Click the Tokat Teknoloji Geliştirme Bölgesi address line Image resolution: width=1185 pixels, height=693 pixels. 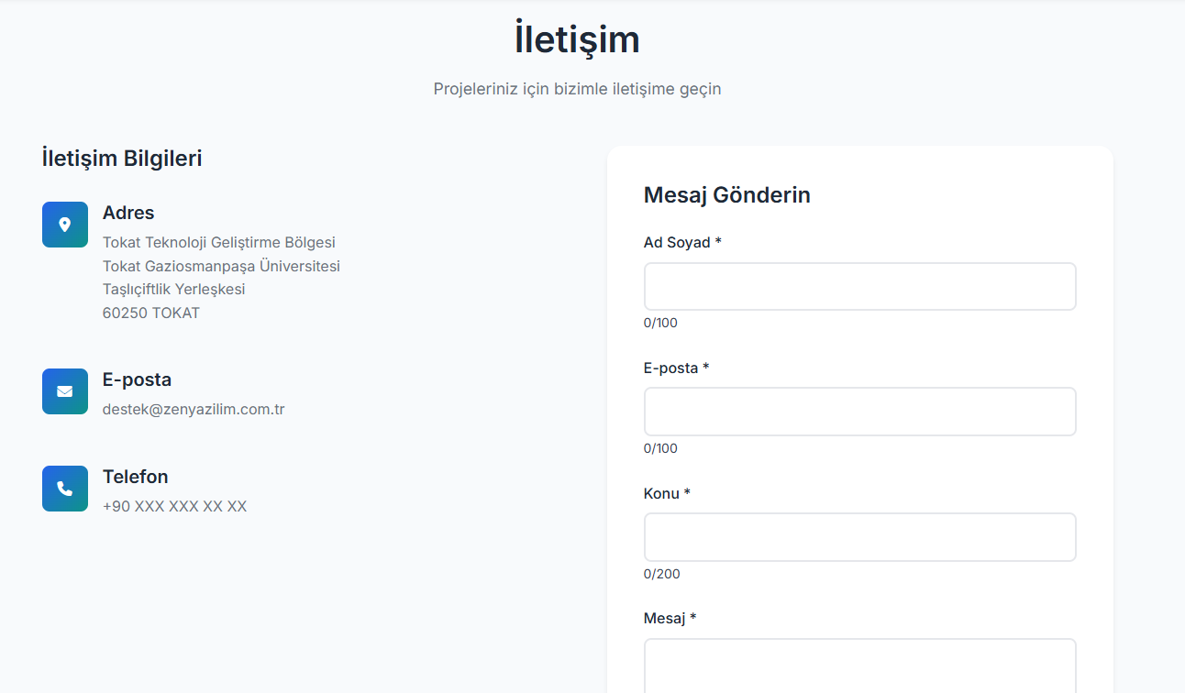[x=219, y=243]
